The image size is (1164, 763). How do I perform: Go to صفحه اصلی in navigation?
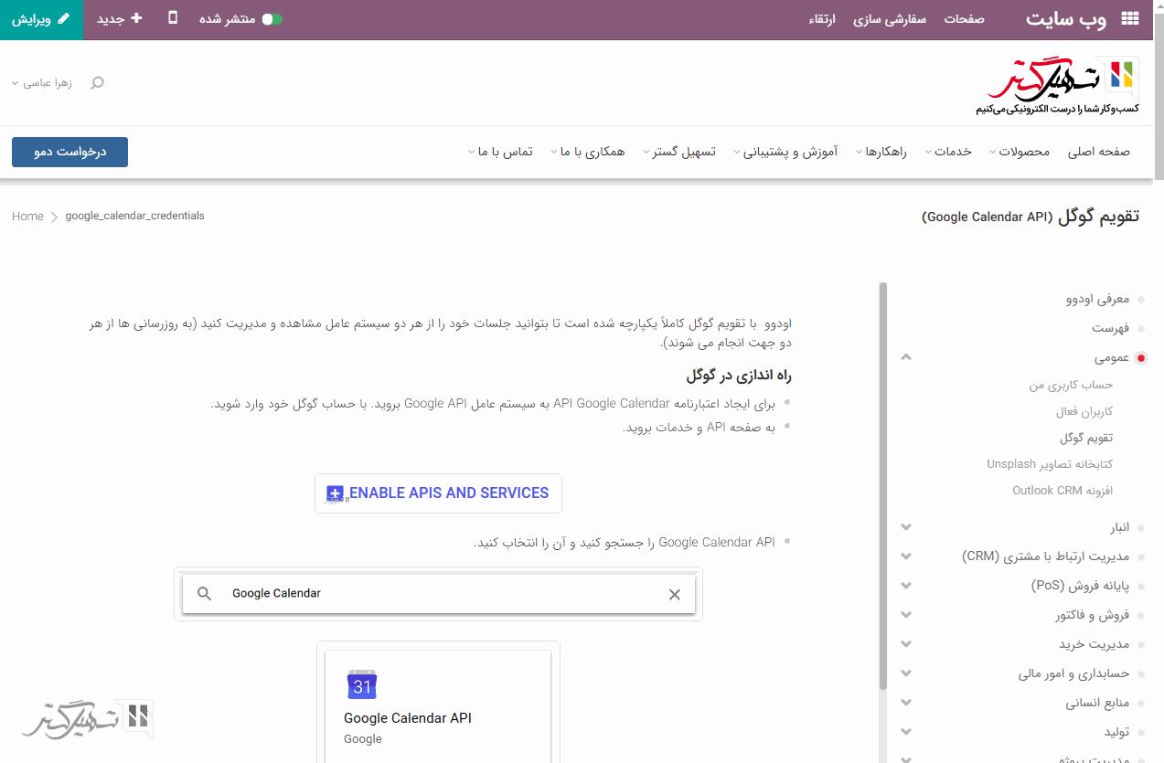[x=1099, y=152]
